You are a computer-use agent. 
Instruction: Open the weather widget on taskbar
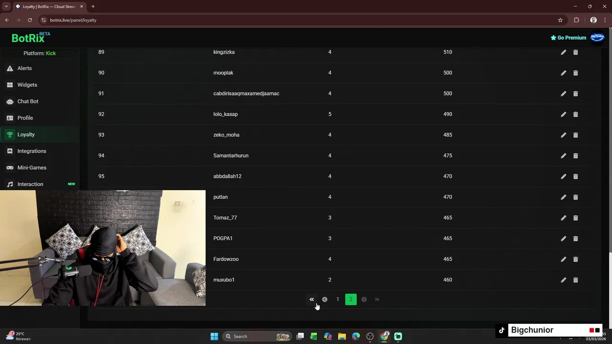pos(18,336)
